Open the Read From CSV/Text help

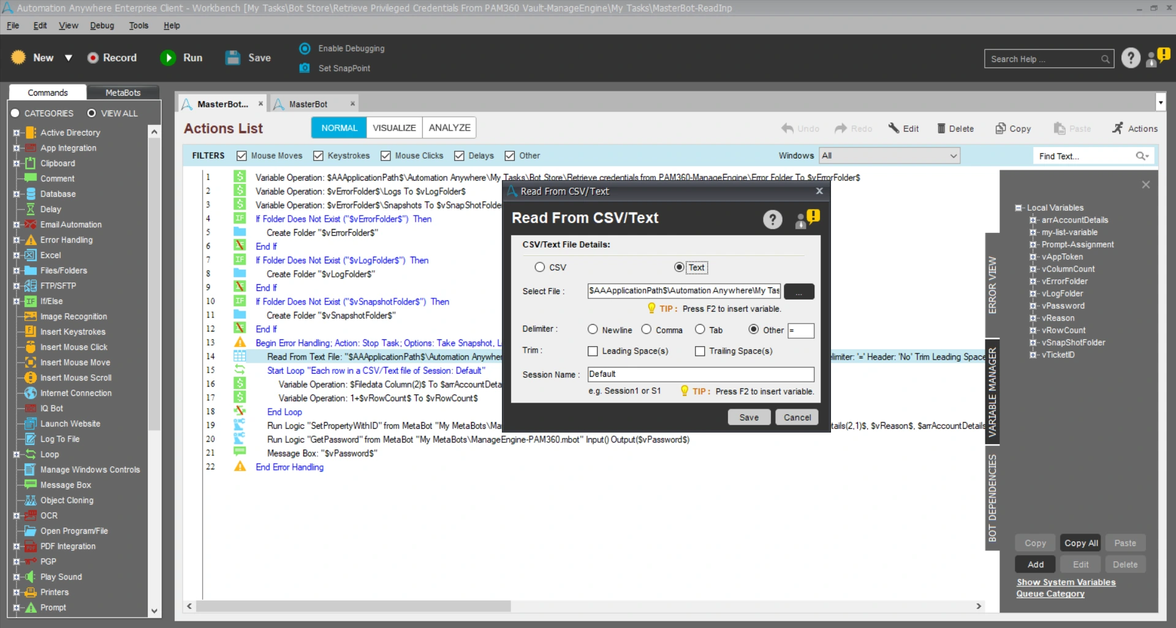pyautogui.click(x=772, y=219)
